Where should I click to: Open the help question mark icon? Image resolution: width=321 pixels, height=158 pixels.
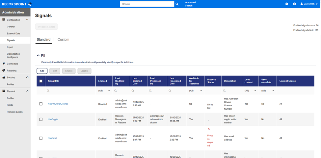tap(294, 4)
